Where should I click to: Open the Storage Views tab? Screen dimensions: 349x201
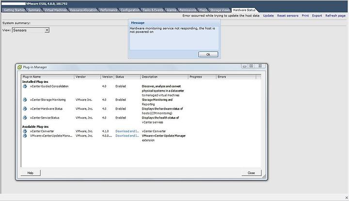(220, 10)
